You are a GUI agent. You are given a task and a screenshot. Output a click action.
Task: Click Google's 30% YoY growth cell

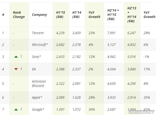[x=92, y=110]
